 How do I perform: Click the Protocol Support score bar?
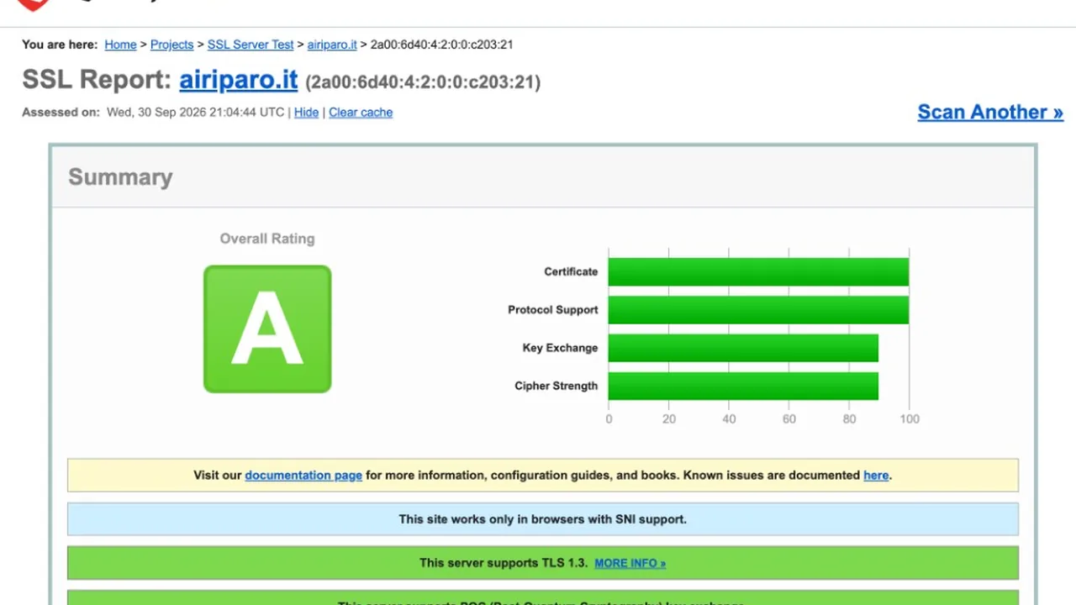[758, 310]
